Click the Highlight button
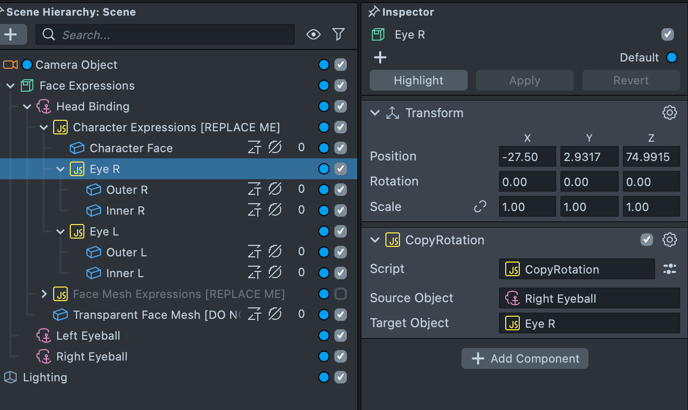Viewport: 688px width, 410px height. (x=418, y=80)
